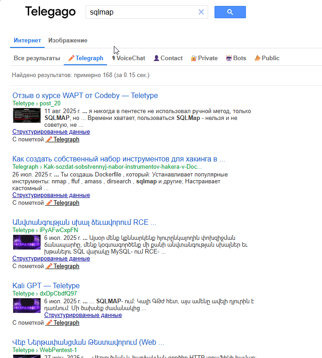The image size is (322, 358).
Task: Select the Bots filter tab
Action: point(236,58)
